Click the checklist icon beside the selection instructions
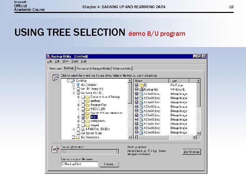The width and height of the screenshot is (246, 184). pos(55,78)
